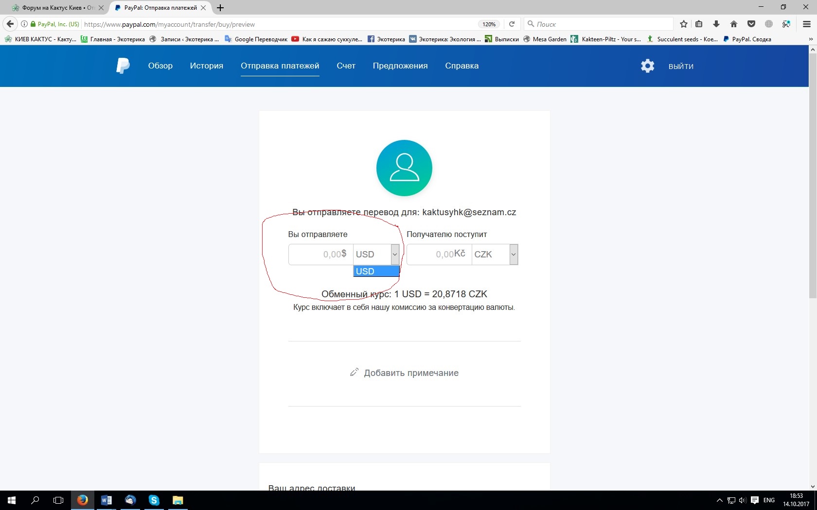
Task: Open the Предложения menu item
Action: (400, 66)
